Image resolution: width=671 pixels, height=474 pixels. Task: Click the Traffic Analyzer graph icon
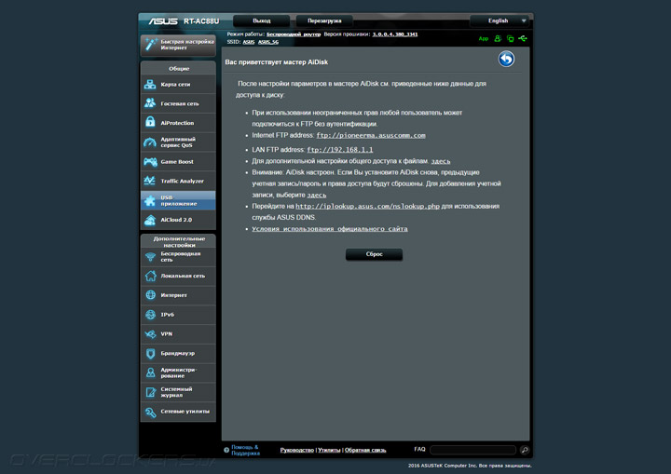click(150, 181)
